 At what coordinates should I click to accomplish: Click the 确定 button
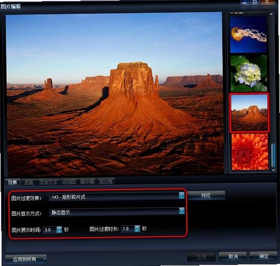[263, 256]
